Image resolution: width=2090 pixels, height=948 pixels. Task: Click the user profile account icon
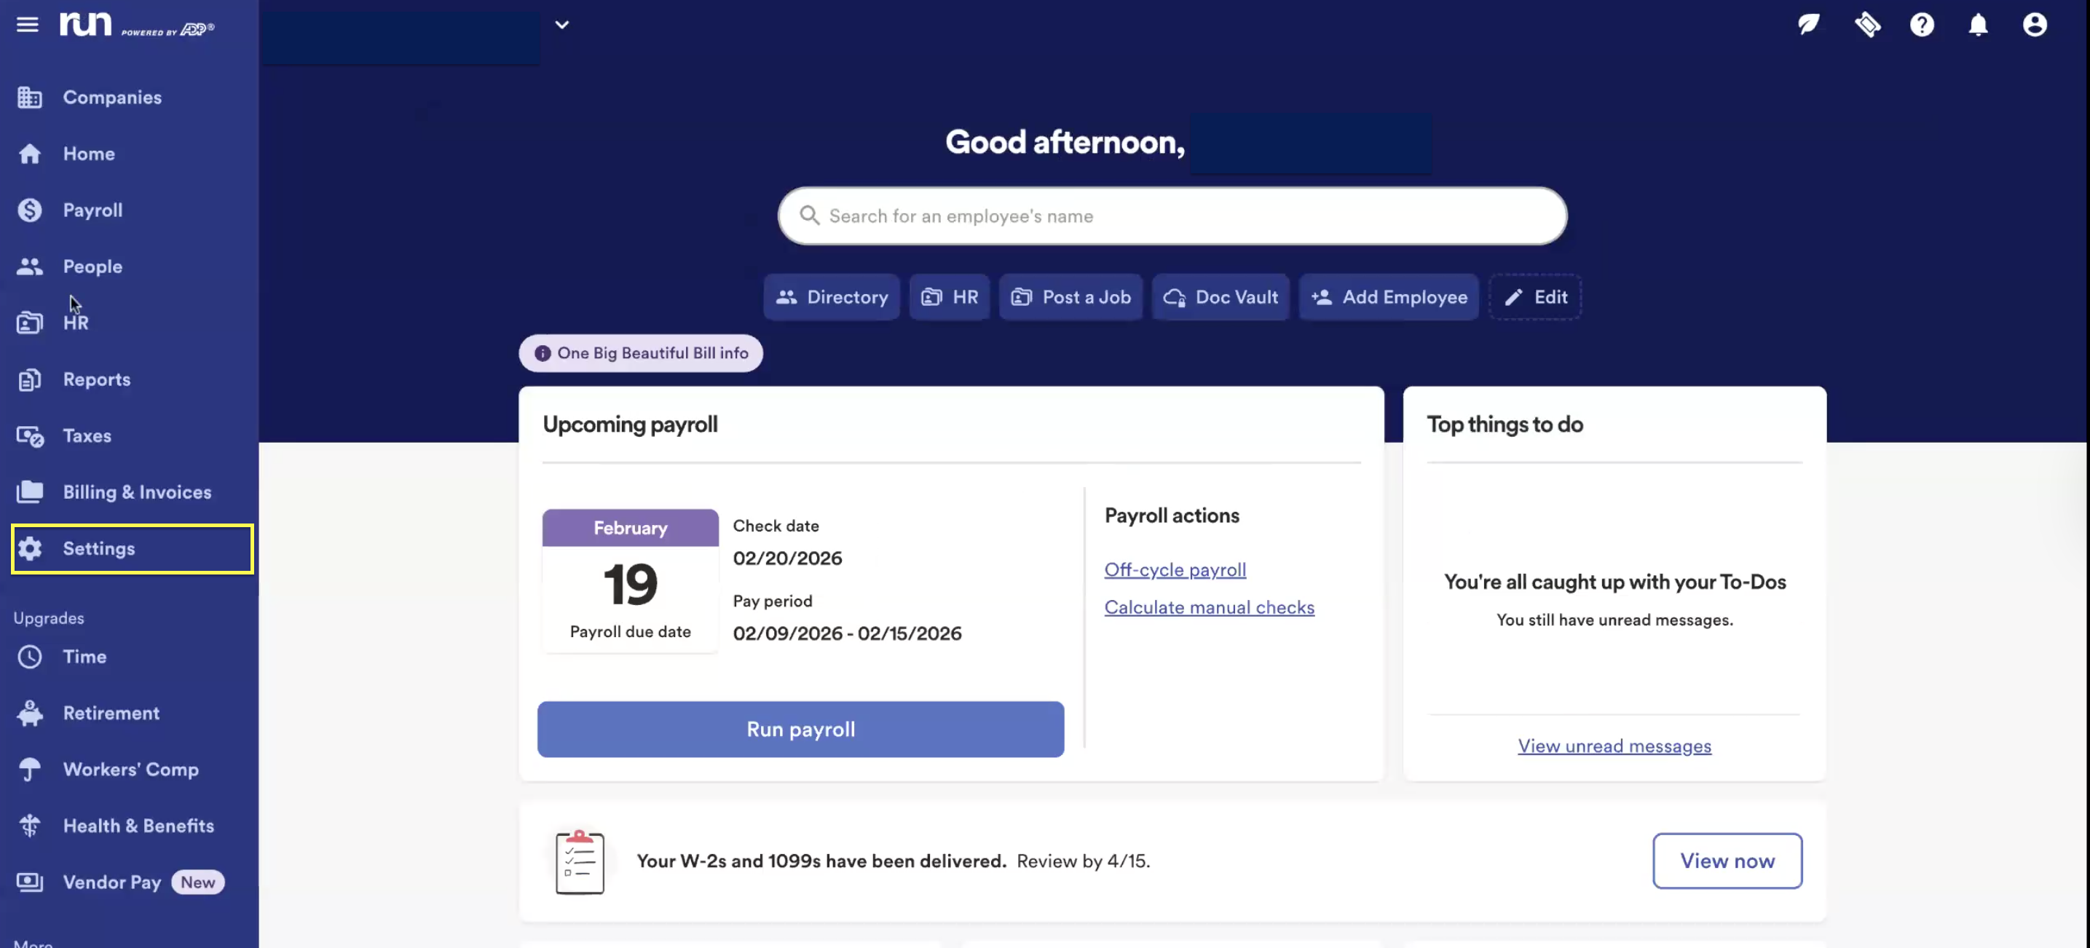[x=2034, y=25]
